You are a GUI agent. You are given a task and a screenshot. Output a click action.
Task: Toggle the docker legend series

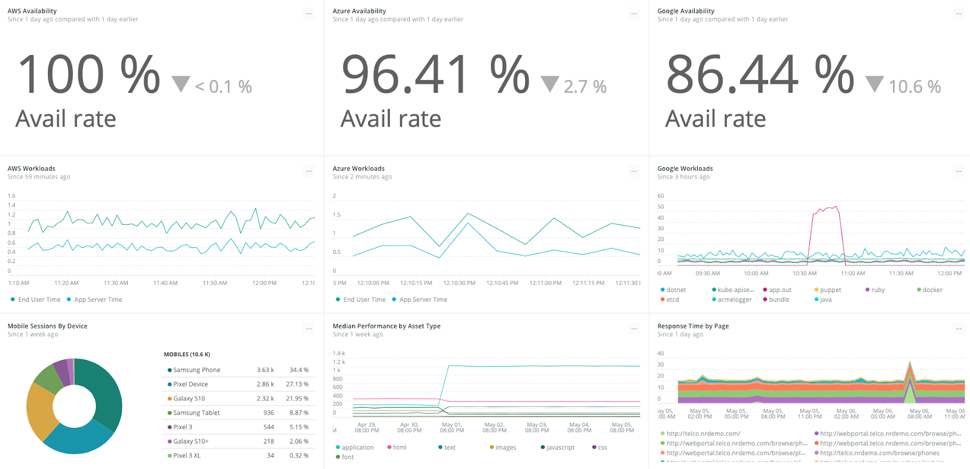(929, 290)
